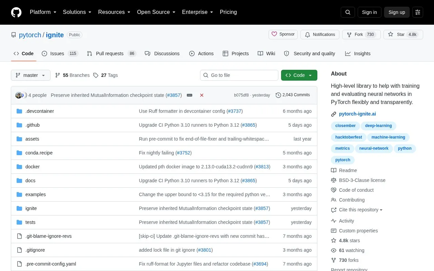Switch to the Issues tab
Screen dimensions: 434x271
[x=60, y=54]
